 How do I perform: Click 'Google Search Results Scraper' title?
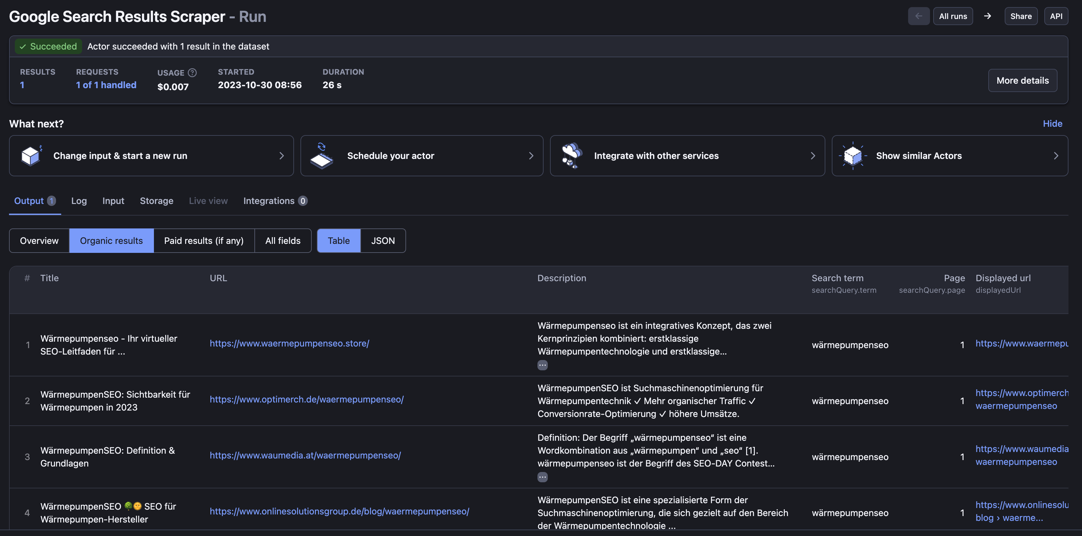tap(117, 16)
